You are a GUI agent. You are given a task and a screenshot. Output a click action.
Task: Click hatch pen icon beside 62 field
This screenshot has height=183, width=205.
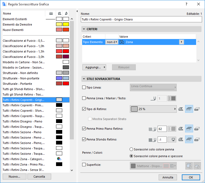[152, 129]
